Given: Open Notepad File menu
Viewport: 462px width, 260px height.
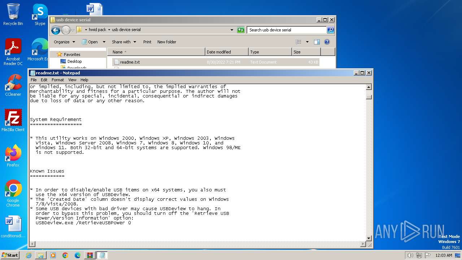Looking at the screenshot, I should (34, 80).
